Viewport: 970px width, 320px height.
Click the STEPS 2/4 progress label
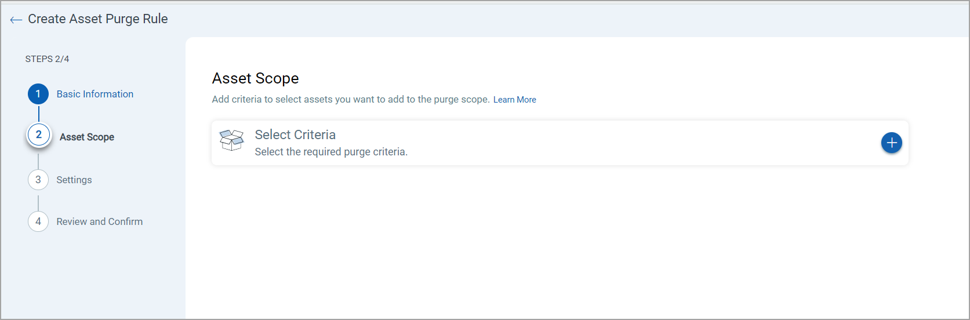pos(47,59)
